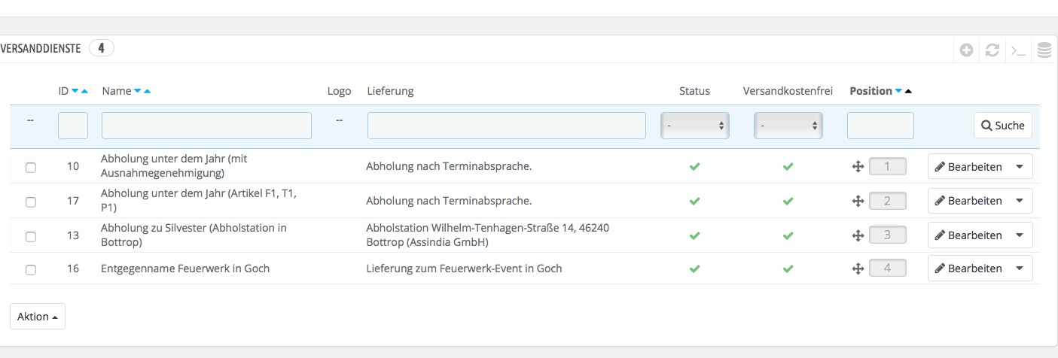This screenshot has height=358, width=1058.
Task: Click the add new carrier plus icon
Action: [967, 50]
